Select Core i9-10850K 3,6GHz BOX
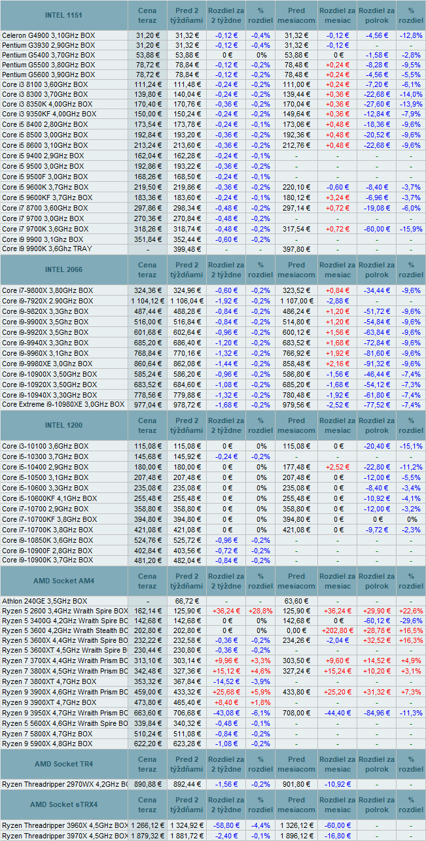 [47, 540]
